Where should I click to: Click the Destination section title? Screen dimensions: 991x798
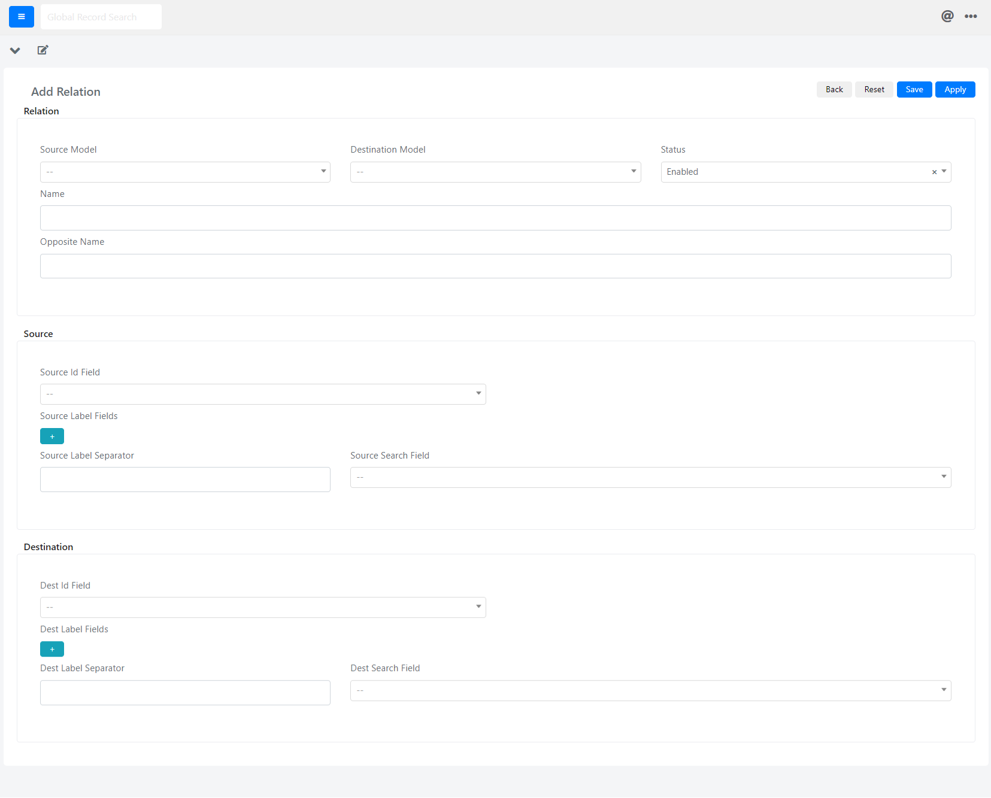click(x=49, y=547)
